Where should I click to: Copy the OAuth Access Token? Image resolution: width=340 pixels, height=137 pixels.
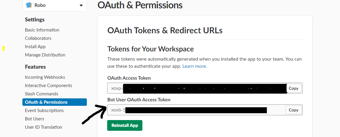[x=293, y=88]
